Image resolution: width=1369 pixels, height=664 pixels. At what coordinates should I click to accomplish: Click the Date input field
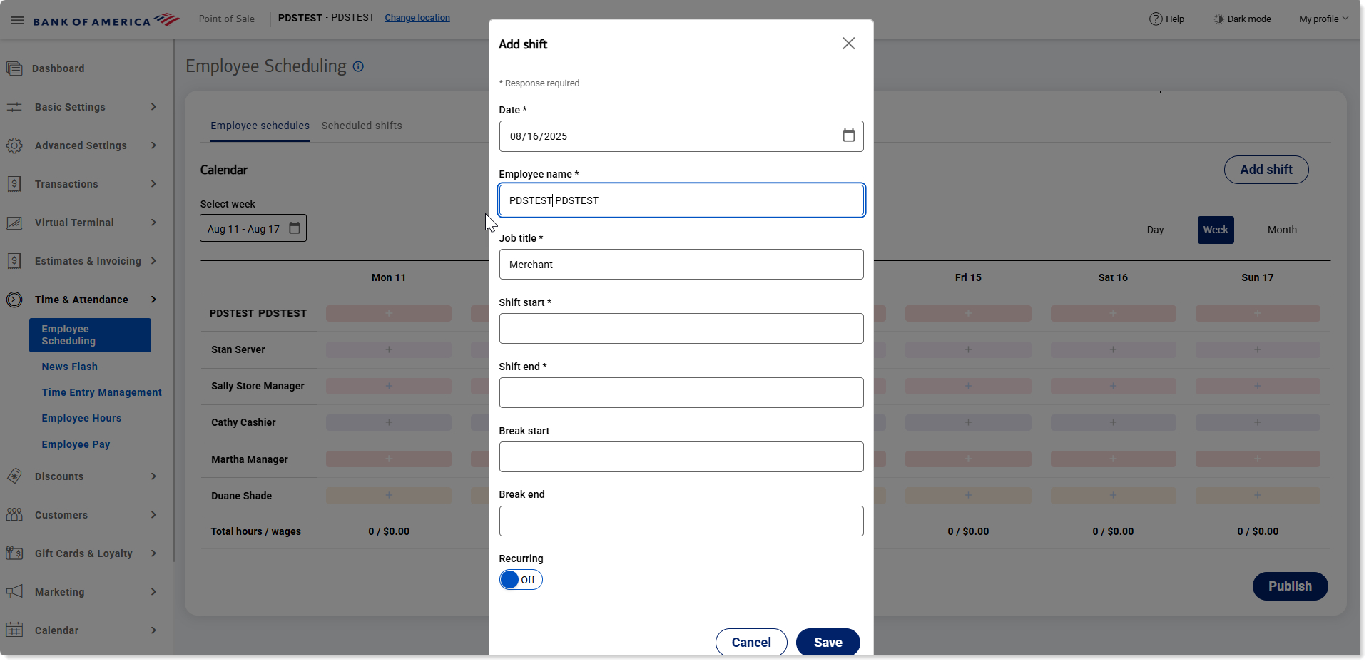(681, 136)
